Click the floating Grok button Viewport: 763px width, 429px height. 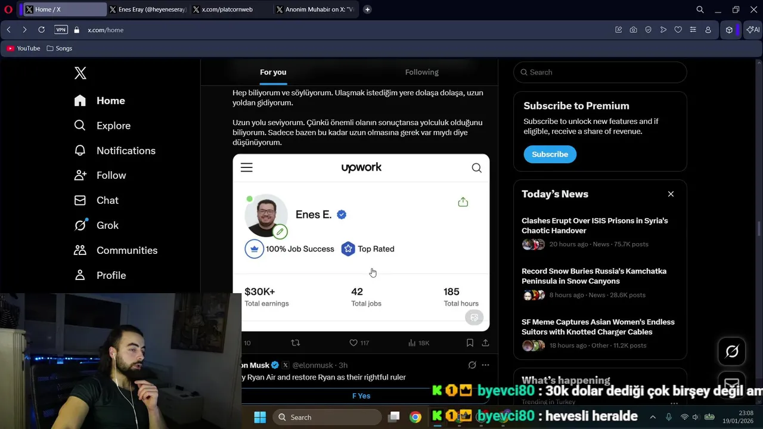731,352
